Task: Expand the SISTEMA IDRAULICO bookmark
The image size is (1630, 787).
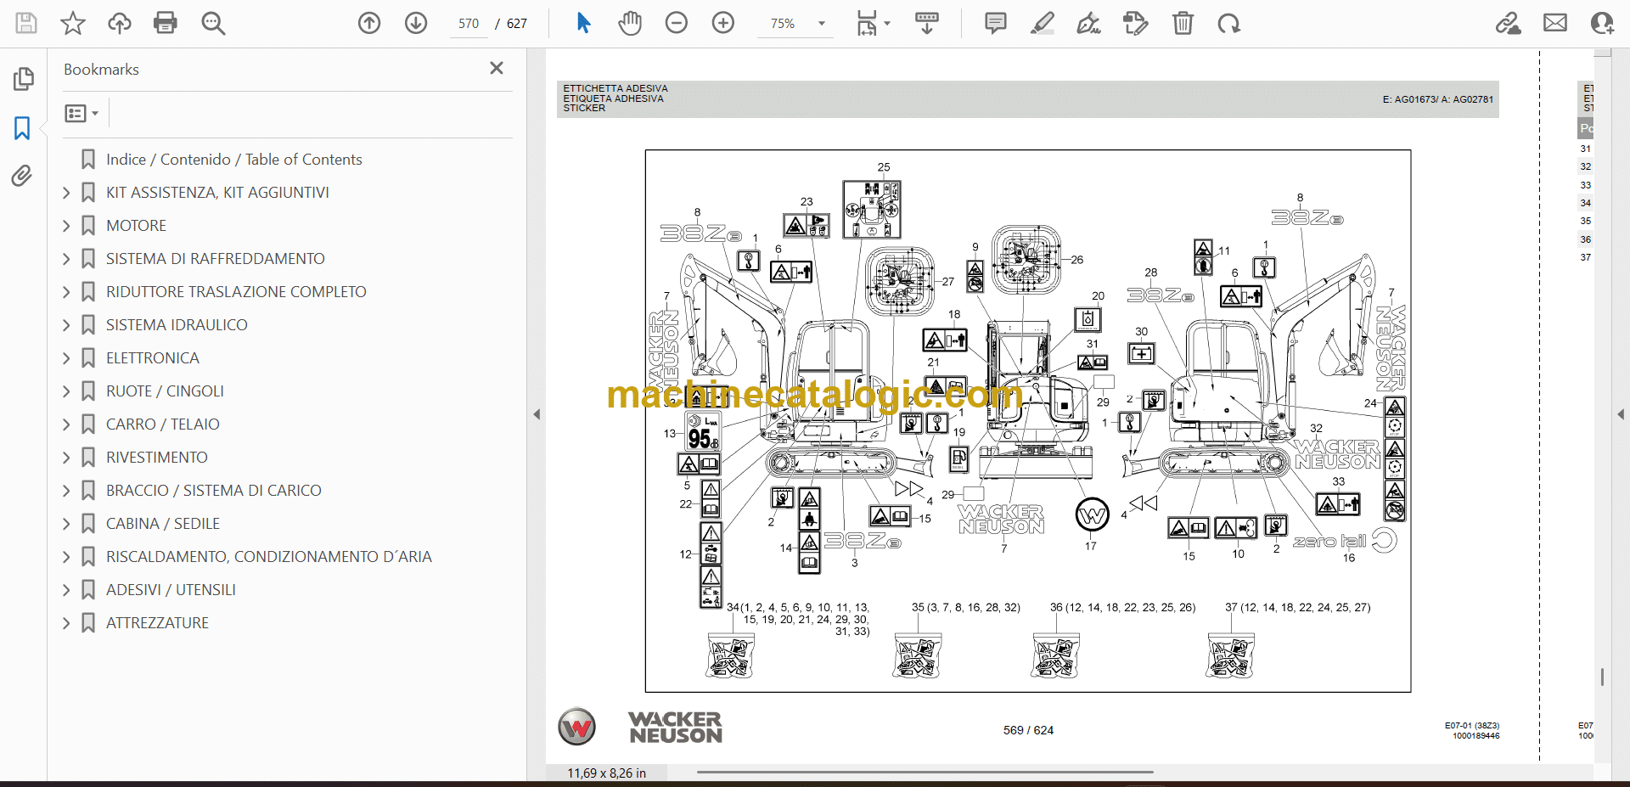Action: (x=66, y=325)
